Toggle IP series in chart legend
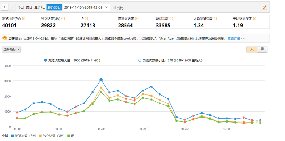The height and width of the screenshot is (141, 285). [x=71, y=136]
